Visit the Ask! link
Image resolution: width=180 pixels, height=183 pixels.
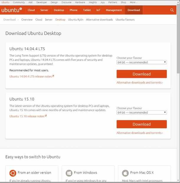(31, 2)
